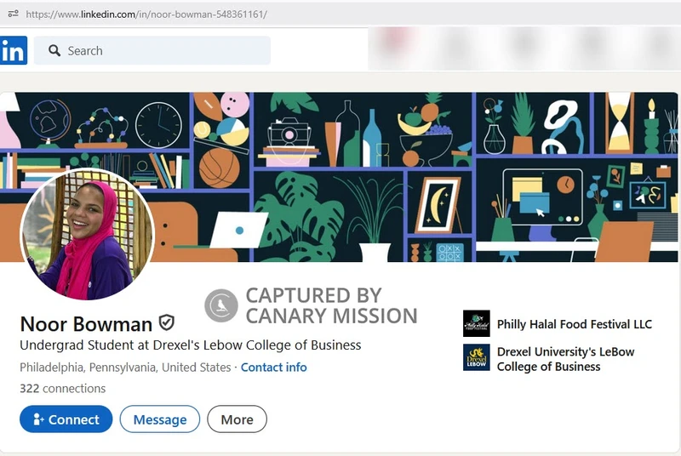Open Philly Halal Food Festival LLC link
The width and height of the screenshot is (681, 456).
point(574,324)
